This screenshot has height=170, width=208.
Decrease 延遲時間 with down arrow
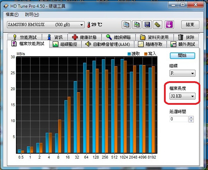tap(191, 121)
